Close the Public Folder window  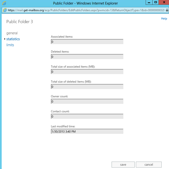(x=164, y=2)
